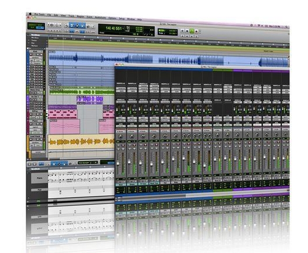Open the AudioSuite menu
Image resolution: width=308 pixels, height=253 pixels.
[x=100, y=17]
